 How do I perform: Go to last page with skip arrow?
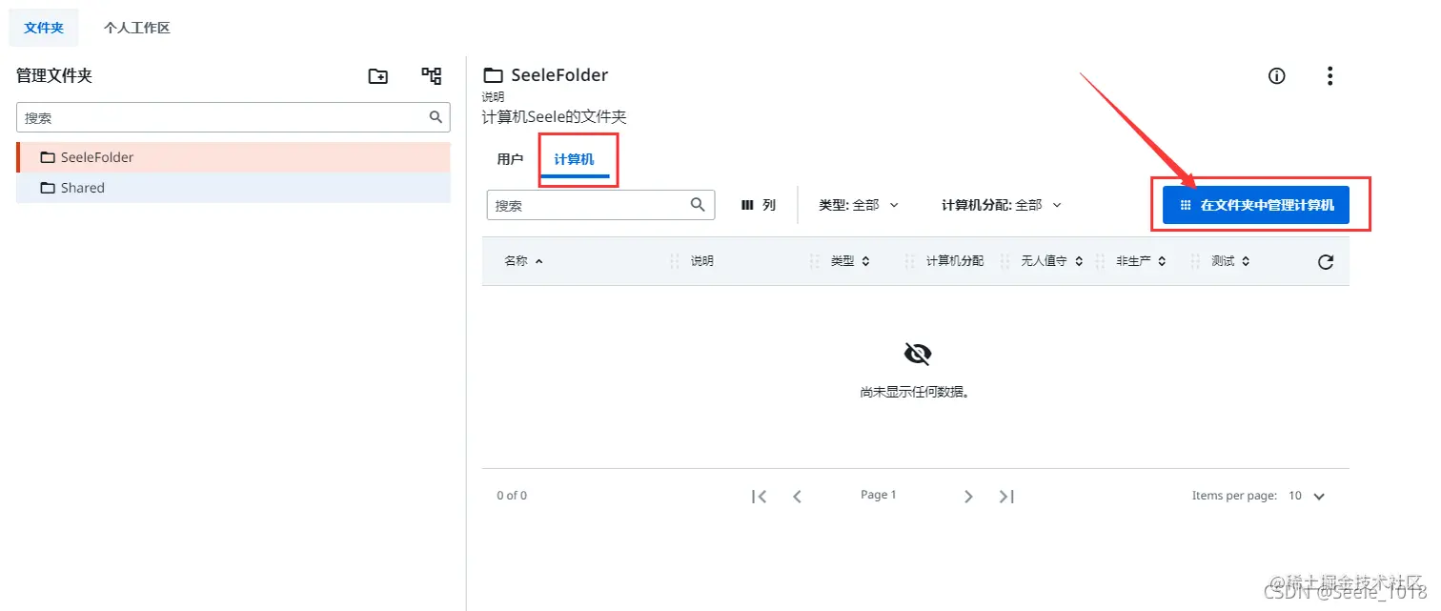click(x=1006, y=495)
